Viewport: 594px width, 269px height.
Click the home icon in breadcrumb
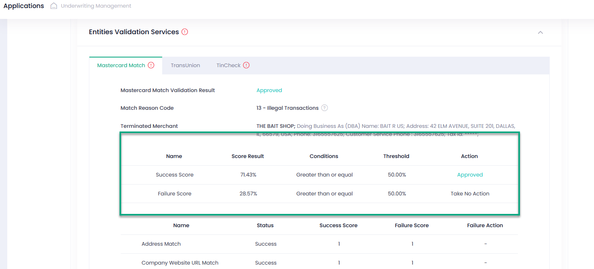[54, 6]
